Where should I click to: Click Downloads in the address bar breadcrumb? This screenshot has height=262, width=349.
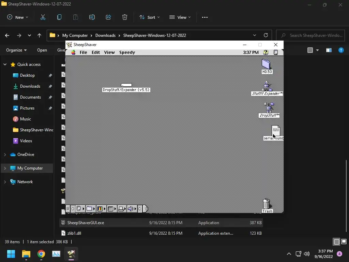coord(106,35)
